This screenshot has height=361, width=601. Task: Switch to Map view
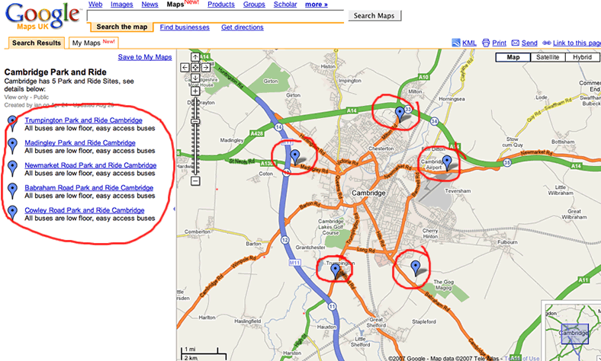(x=513, y=57)
